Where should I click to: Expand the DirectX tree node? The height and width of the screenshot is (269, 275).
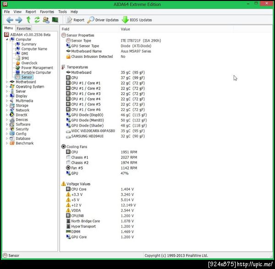tap(7, 115)
